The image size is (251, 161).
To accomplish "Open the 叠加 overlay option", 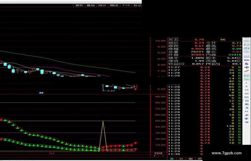I will point(91,5).
